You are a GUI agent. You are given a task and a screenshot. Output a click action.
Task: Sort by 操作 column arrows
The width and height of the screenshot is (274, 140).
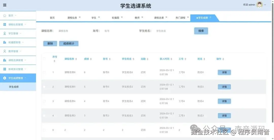pos(223,59)
